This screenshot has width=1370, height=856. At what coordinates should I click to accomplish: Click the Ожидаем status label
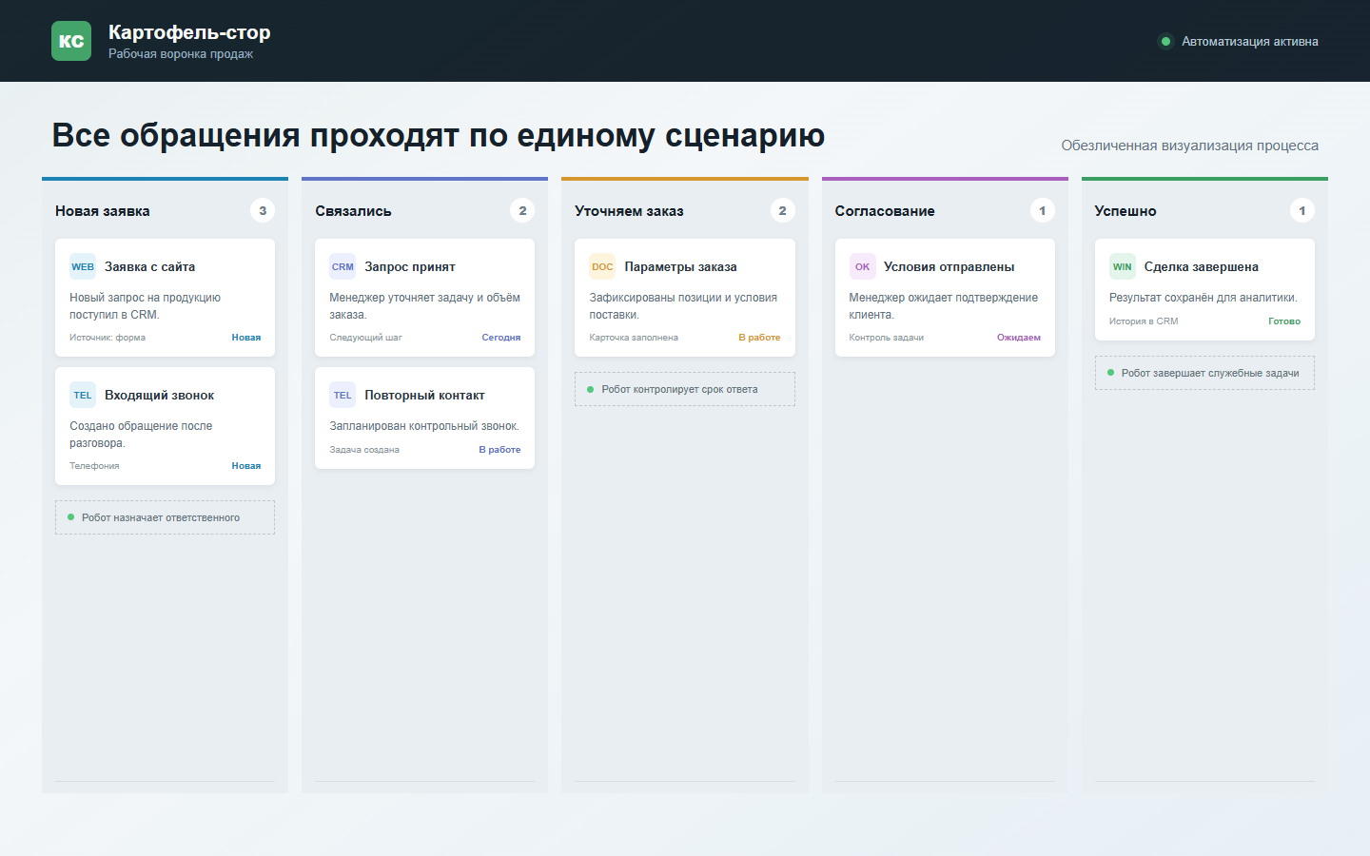[1019, 338]
